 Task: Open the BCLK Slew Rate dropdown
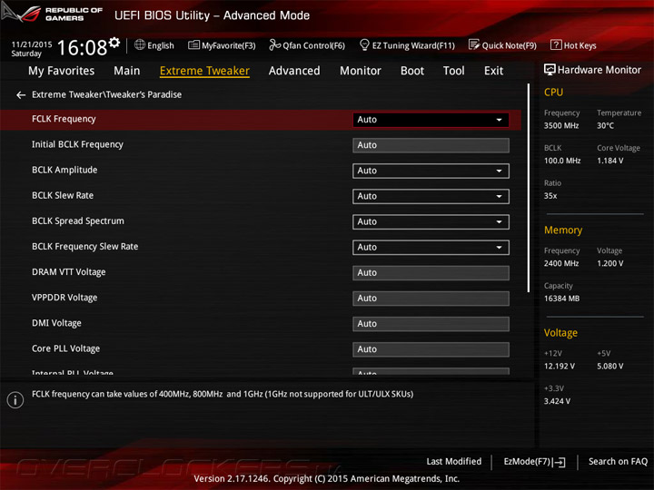pos(431,196)
